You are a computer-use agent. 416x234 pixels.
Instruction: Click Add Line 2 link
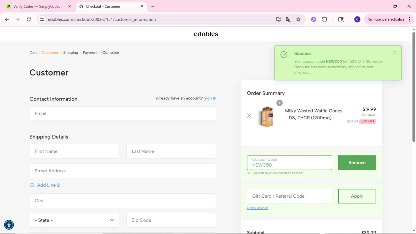[48, 185]
